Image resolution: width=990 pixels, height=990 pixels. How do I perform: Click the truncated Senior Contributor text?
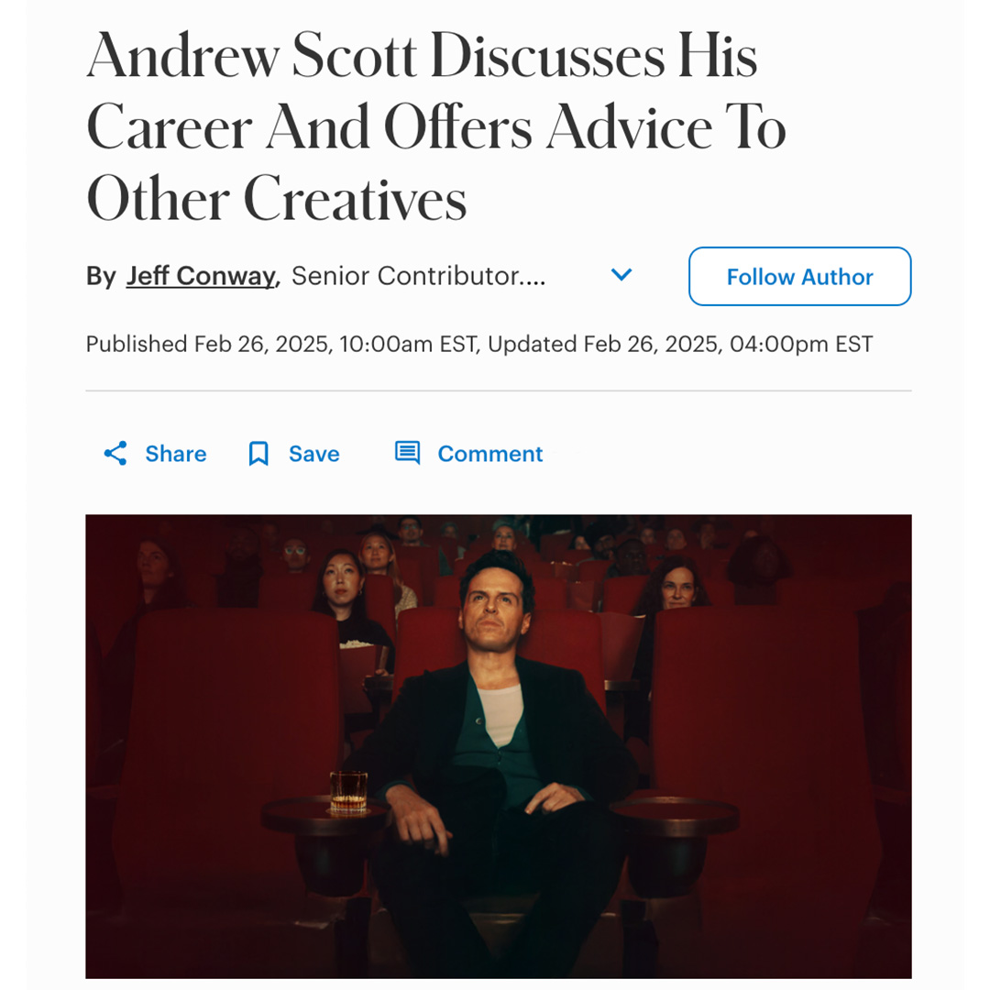[418, 276]
